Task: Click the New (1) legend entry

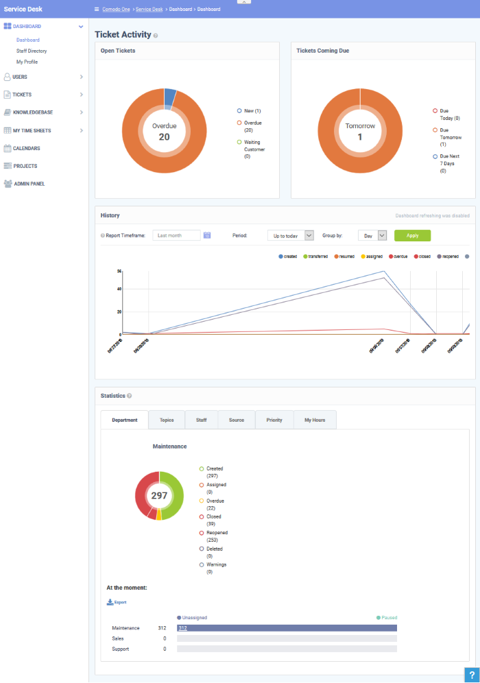Action: [249, 111]
